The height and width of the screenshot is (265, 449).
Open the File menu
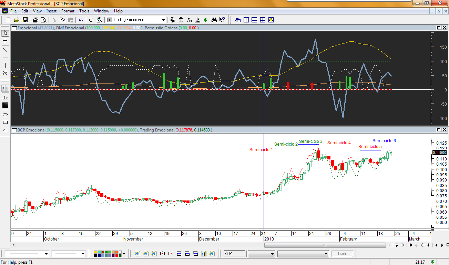tap(13, 11)
